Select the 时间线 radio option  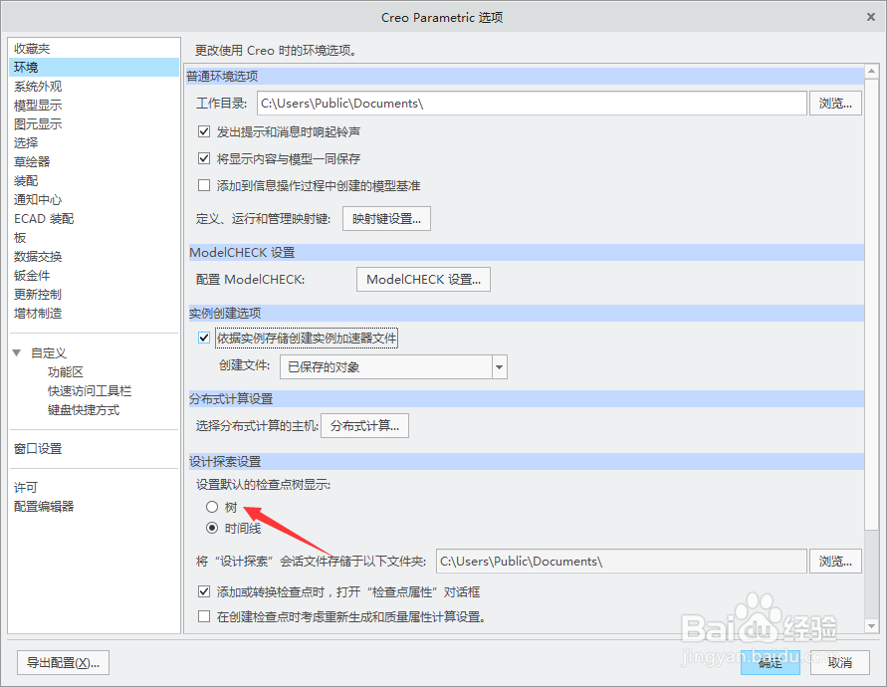point(212,528)
